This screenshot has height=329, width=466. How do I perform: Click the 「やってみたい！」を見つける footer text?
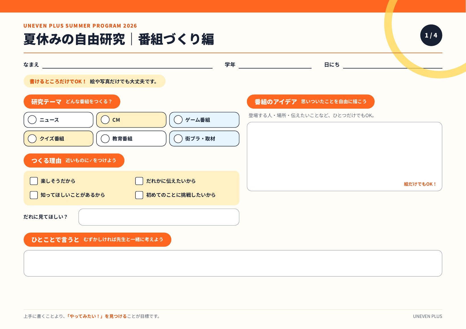pyautogui.click(x=97, y=316)
